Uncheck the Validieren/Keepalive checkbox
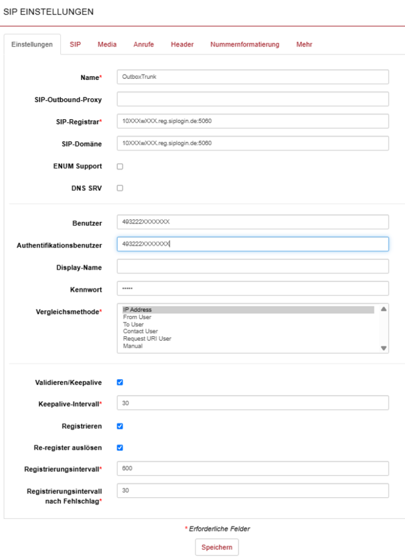The image size is (405, 557). point(120,382)
